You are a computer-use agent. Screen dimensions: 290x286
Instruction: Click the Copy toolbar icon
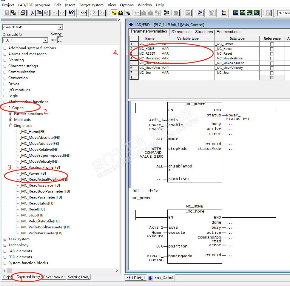[x=39, y=13]
